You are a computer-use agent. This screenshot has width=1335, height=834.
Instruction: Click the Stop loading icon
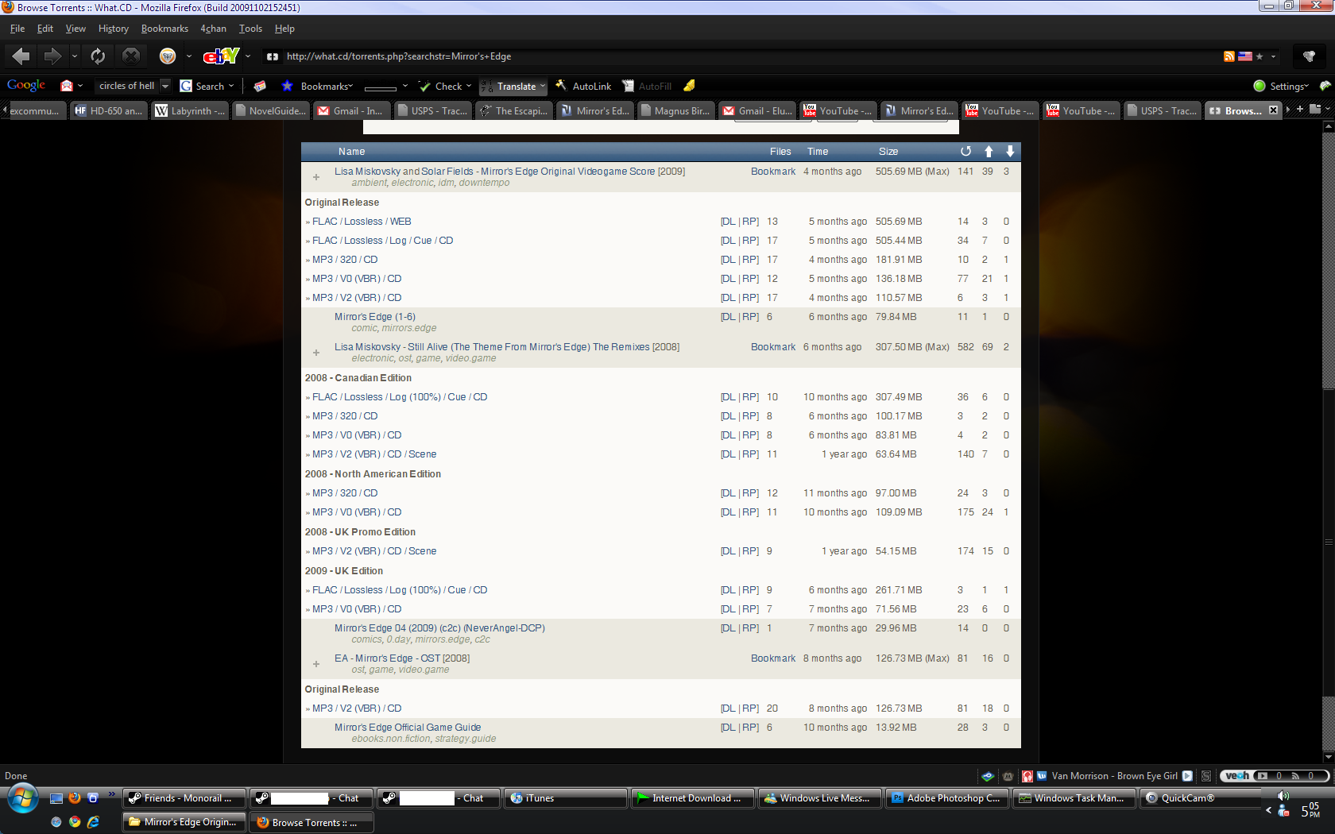pyautogui.click(x=131, y=56)
